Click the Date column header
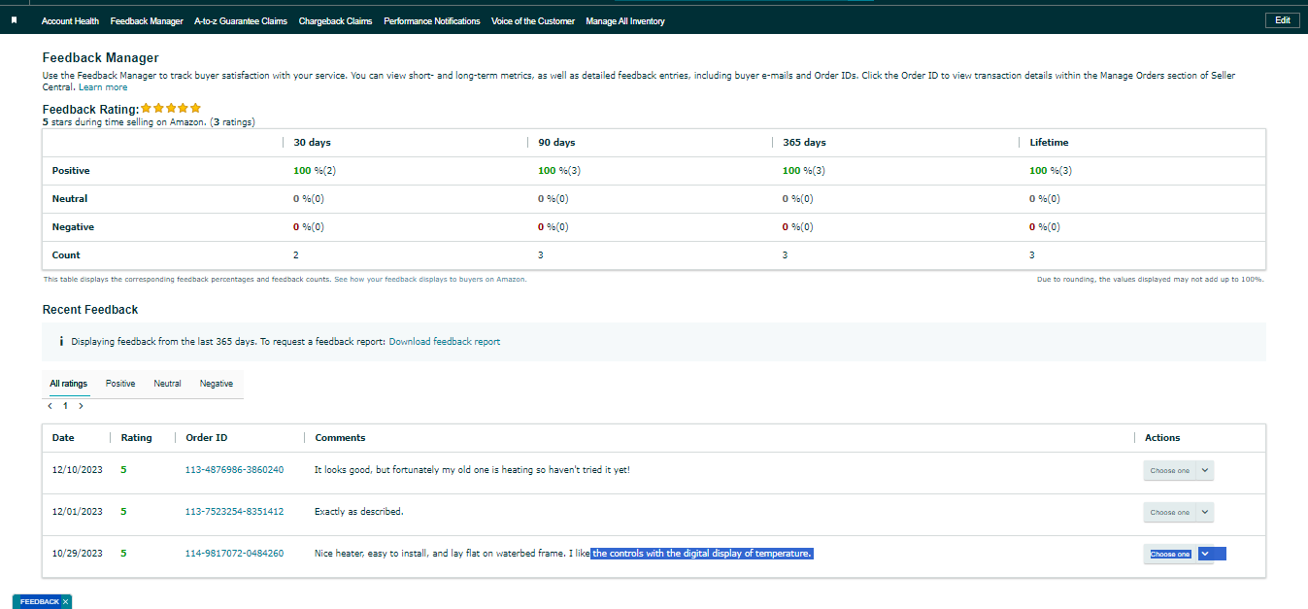1308x609 pixels. [63, 438]
